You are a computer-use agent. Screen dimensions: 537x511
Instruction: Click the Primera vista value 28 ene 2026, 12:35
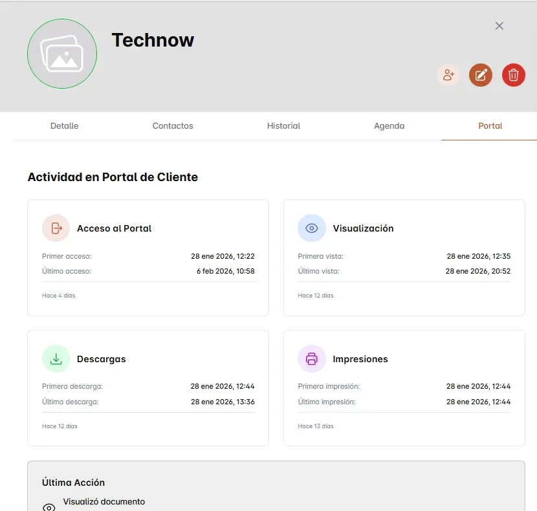(x=478, y=256)
